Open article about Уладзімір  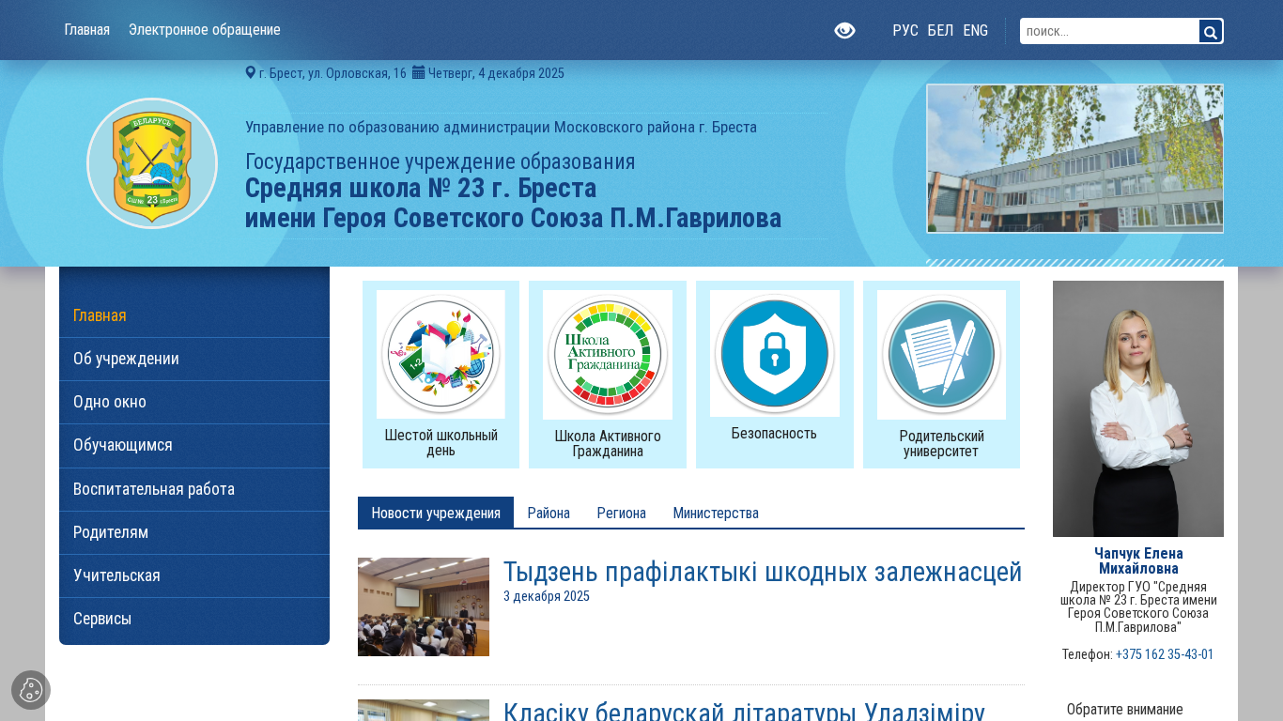744,713
